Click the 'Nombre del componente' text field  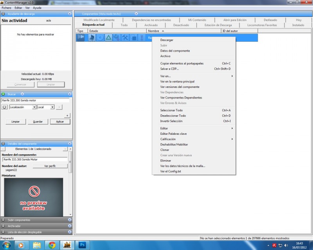click(35, 159)
